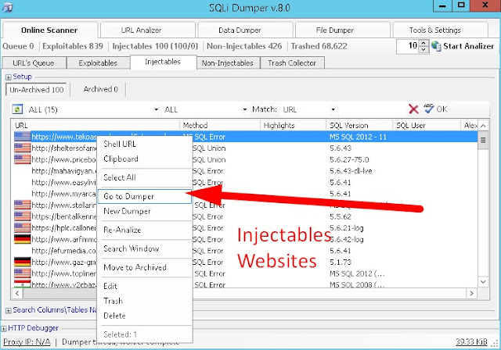Open the File Dumper tab
This screenshot has height=350, width=501.
[343, 30]
